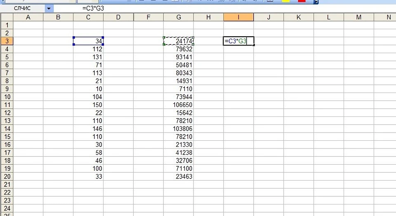This screenshot has height=216, width=396.
Task: Select the highlighted column I header
Action: tap(238, 17)
